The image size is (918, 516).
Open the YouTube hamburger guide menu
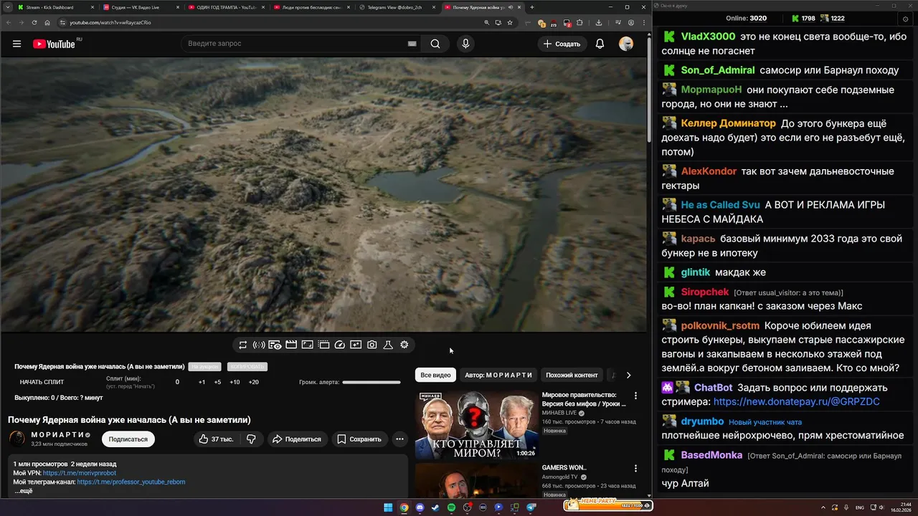coord(16,44)
